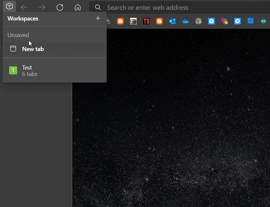Open the Home page via house icon
270x207 pixels.
coord(78,7)
